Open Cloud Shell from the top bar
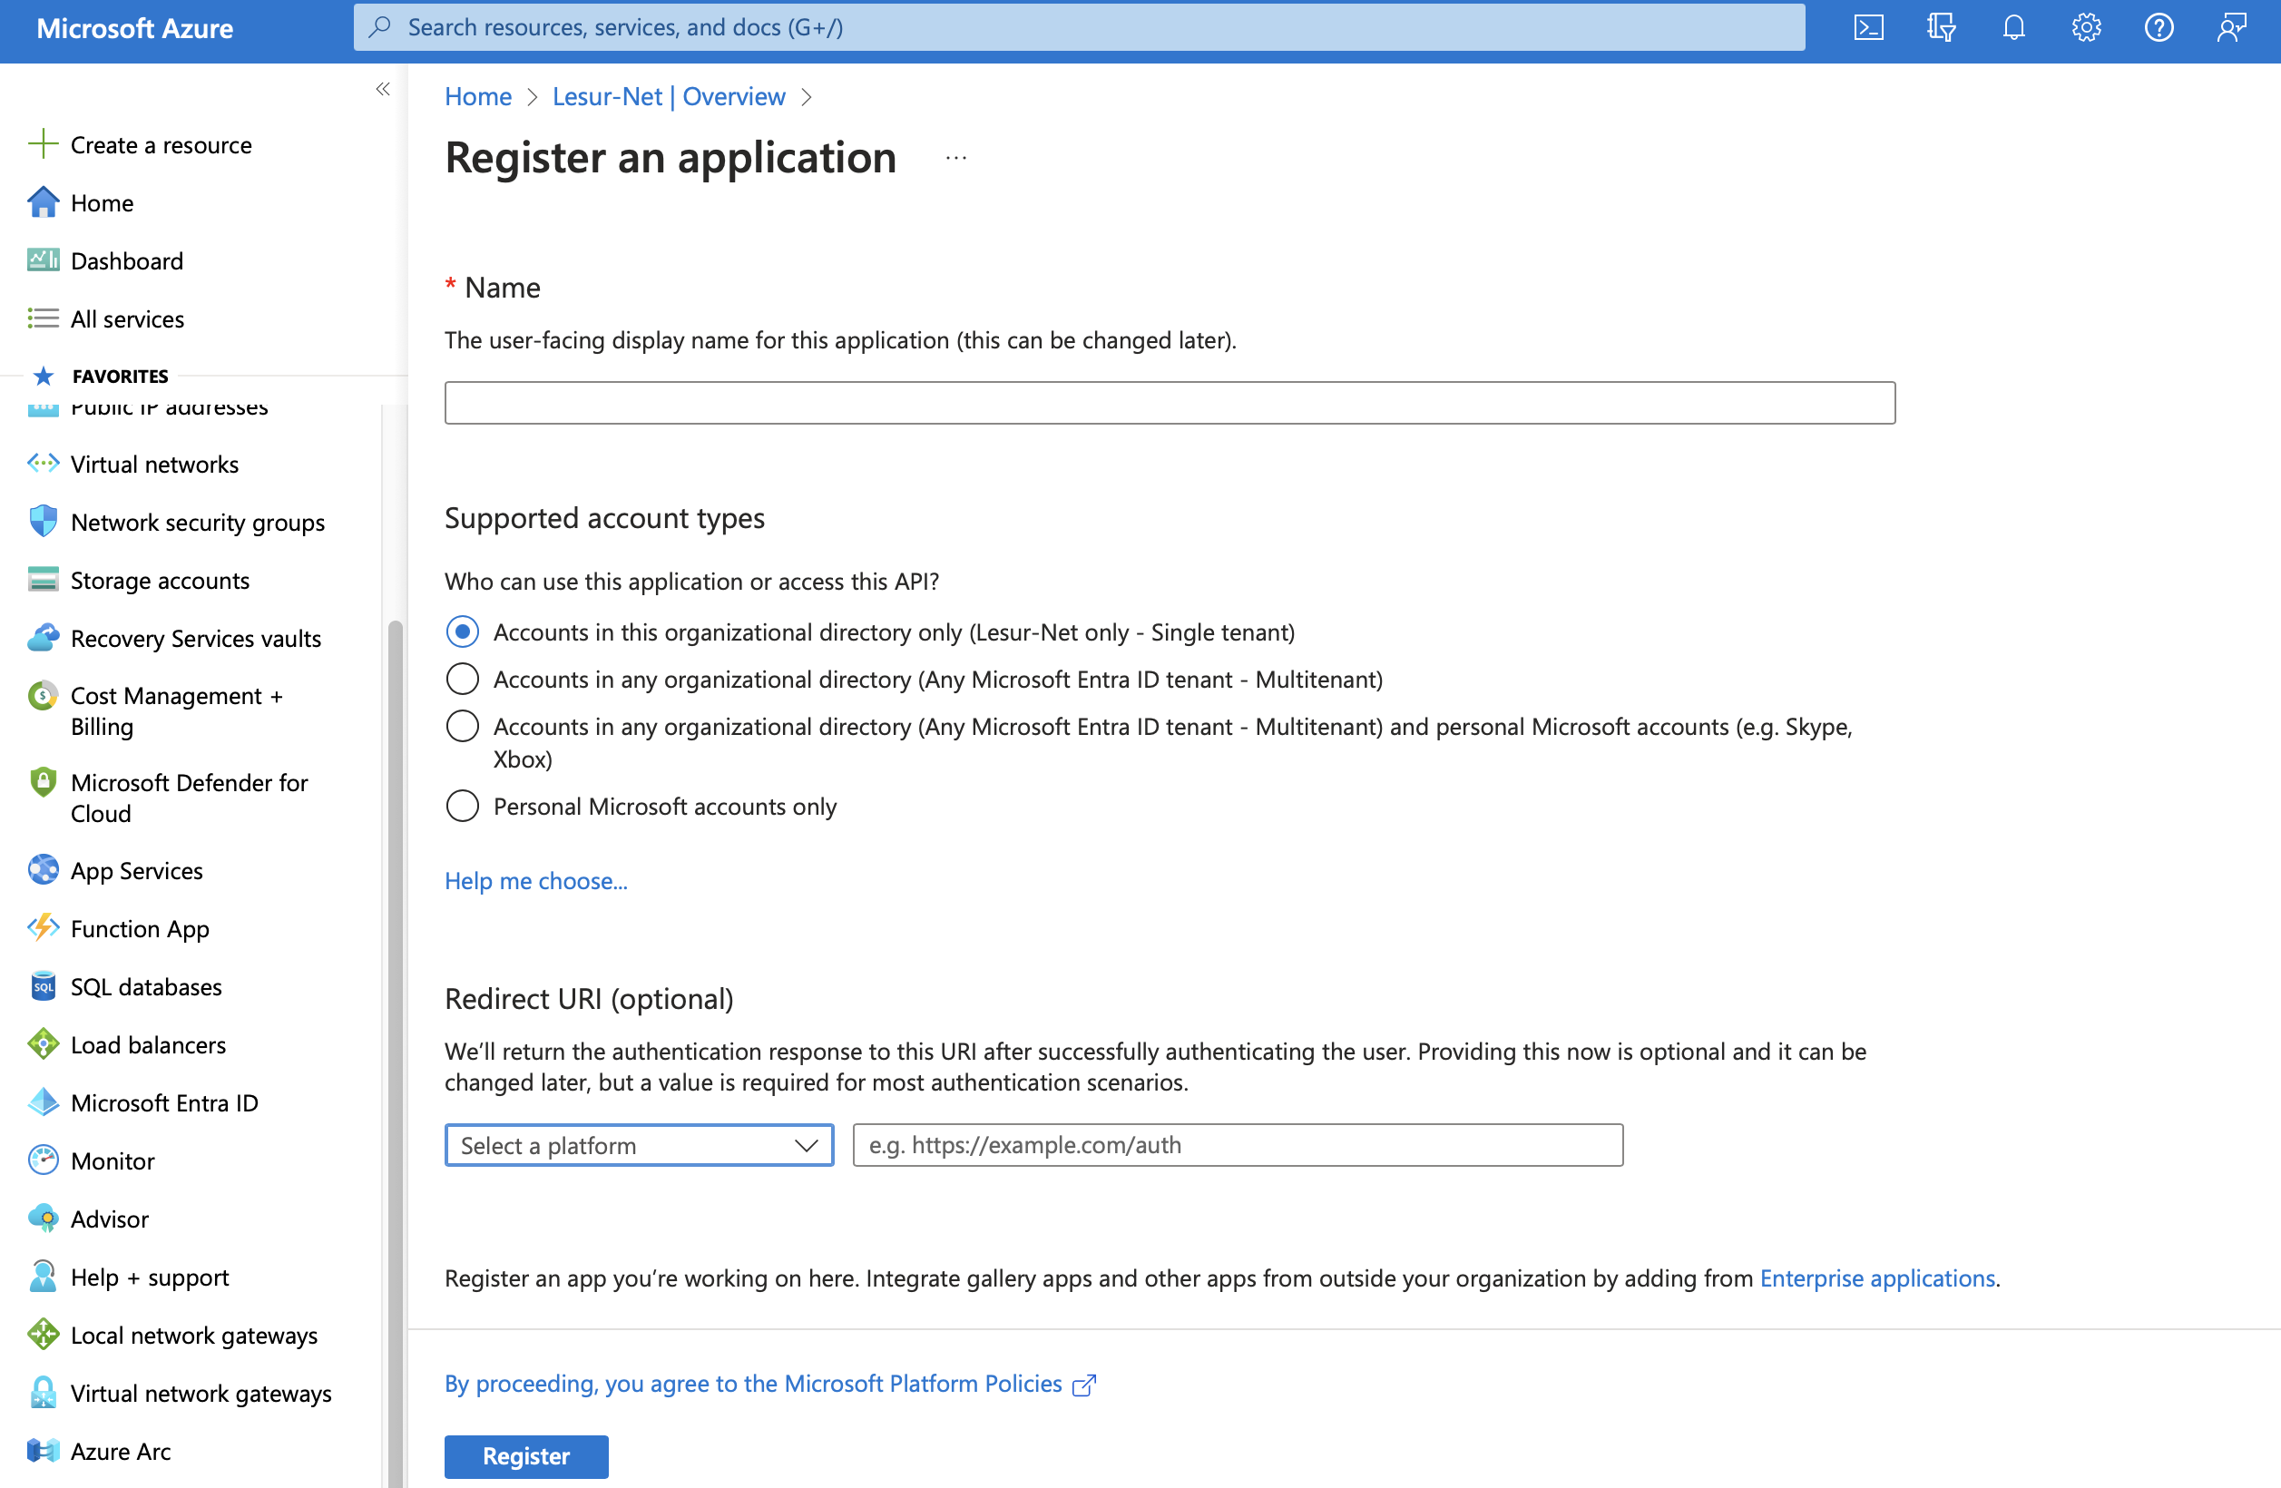 [x=1868, y=27]
